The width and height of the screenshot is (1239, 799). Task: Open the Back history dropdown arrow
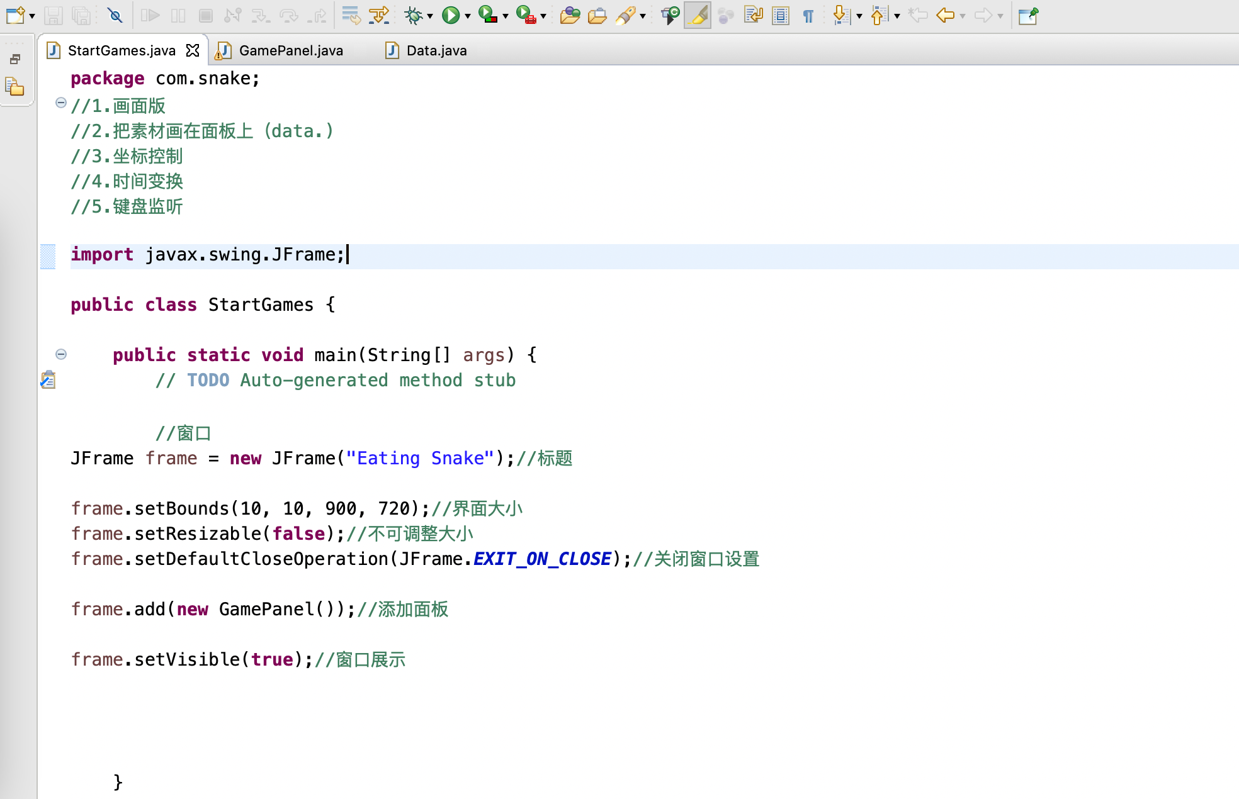click(963, 16)
